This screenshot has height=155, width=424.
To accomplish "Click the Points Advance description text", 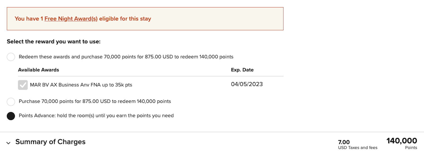I will pyautogui.click(x=96, y=116).
